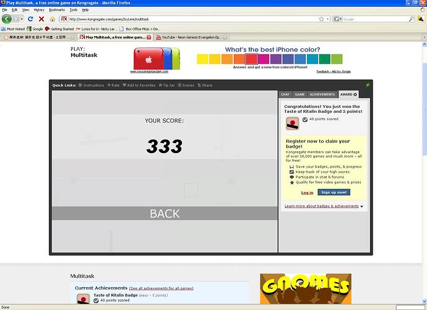
Task: Select the dark green iPhone color swatch
Action: coord(325,59)
